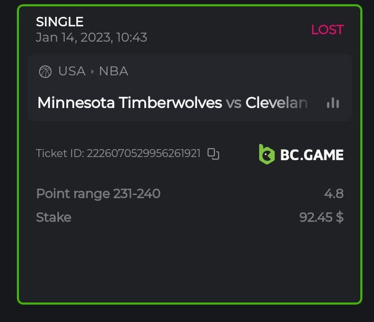Open Minnesota Timberwolves team name
Viewport: 374px width, 322px height.
130,102
